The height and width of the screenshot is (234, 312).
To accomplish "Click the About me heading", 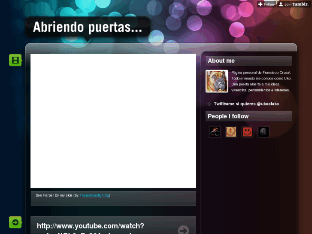I will pos(248,61).
